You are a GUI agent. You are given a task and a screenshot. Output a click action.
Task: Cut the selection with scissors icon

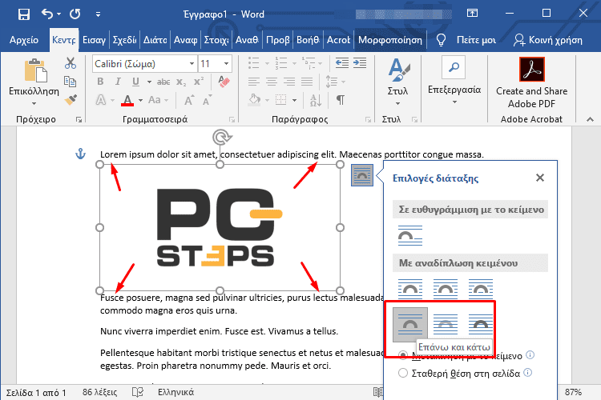click(71, 63)
